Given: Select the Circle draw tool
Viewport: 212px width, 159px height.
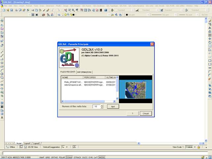Looking at the screenshot, I should click(2, 74).
